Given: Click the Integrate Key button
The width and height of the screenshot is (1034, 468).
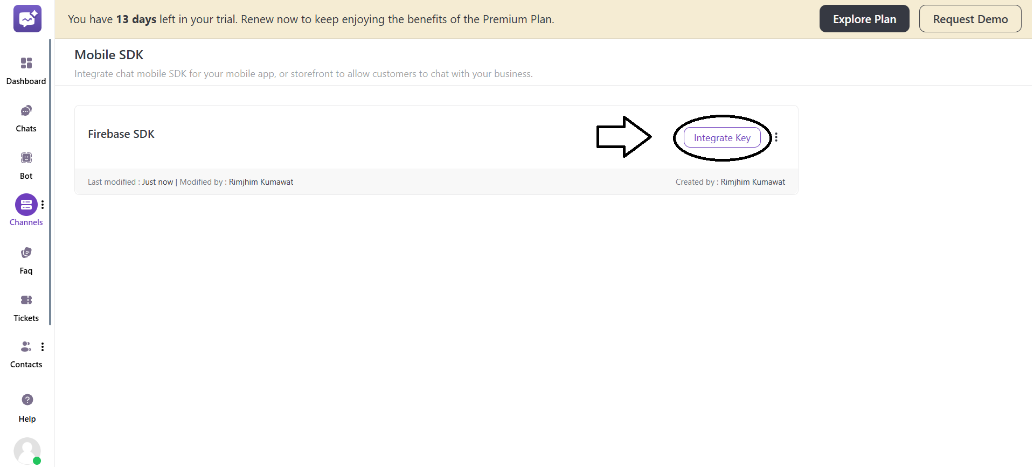Looking at the screenshot, I should [722, 138].
